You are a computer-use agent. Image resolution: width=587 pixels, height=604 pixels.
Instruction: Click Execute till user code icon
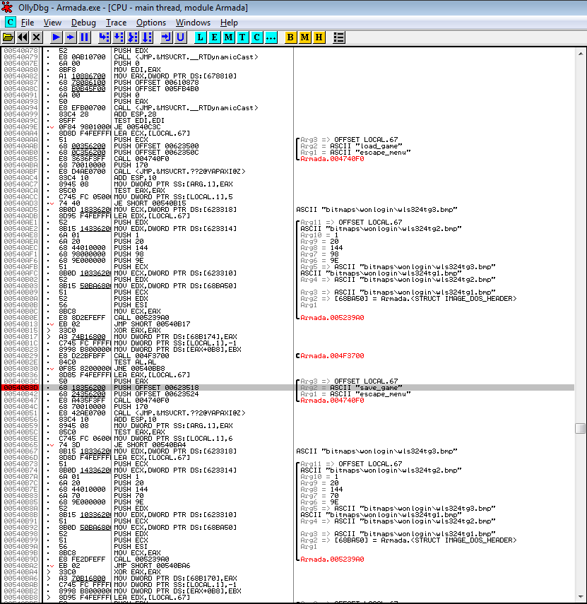click(180, 37)
